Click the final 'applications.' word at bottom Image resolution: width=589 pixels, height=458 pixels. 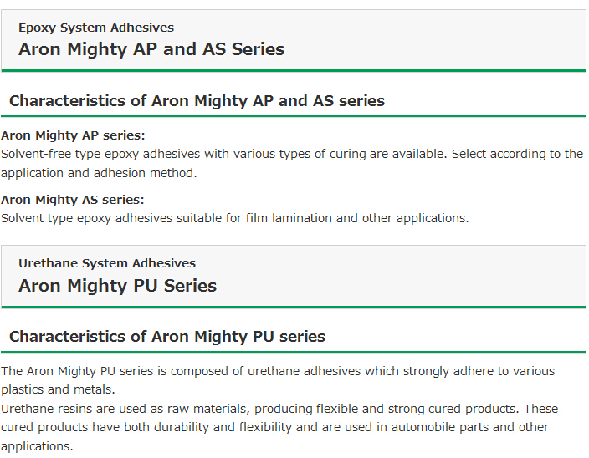37,446
